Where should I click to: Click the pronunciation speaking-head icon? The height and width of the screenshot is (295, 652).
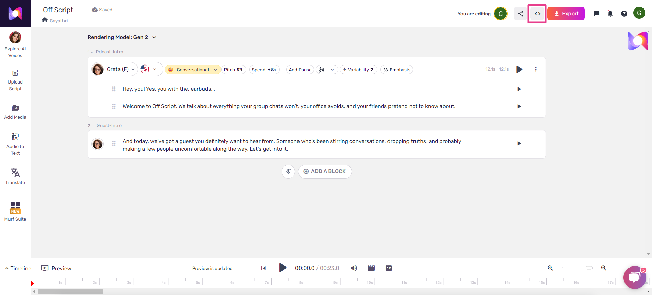pos(321,70)
